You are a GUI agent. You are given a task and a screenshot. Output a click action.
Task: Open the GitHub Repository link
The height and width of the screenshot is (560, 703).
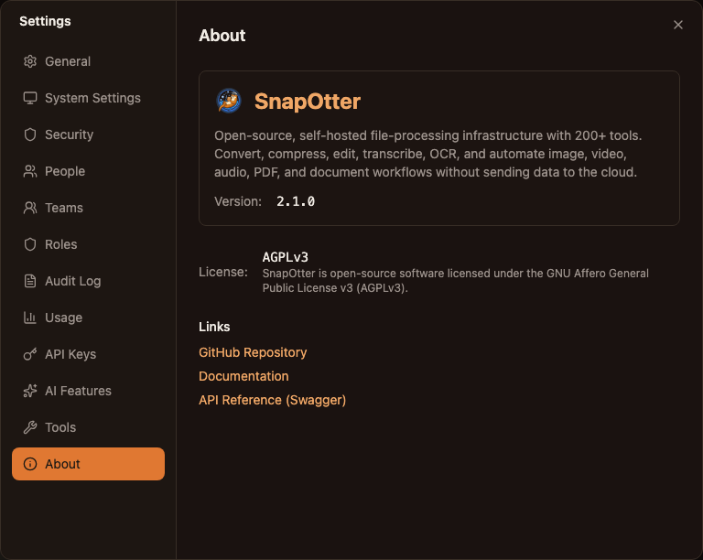click(253, 352)
